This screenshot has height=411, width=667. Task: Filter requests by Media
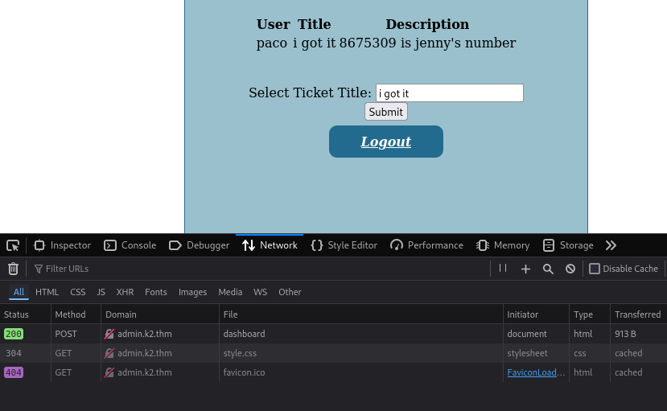point(230,292)
